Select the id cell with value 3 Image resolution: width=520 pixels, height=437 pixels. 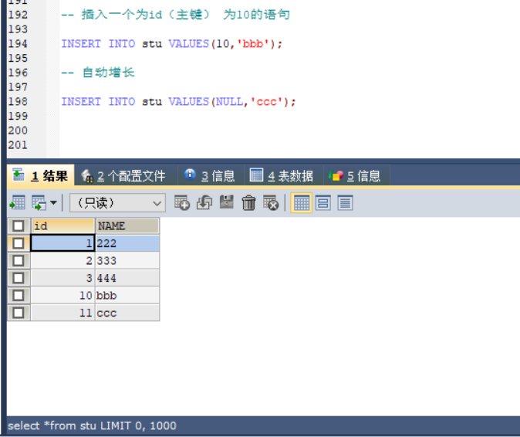[63, 278]
